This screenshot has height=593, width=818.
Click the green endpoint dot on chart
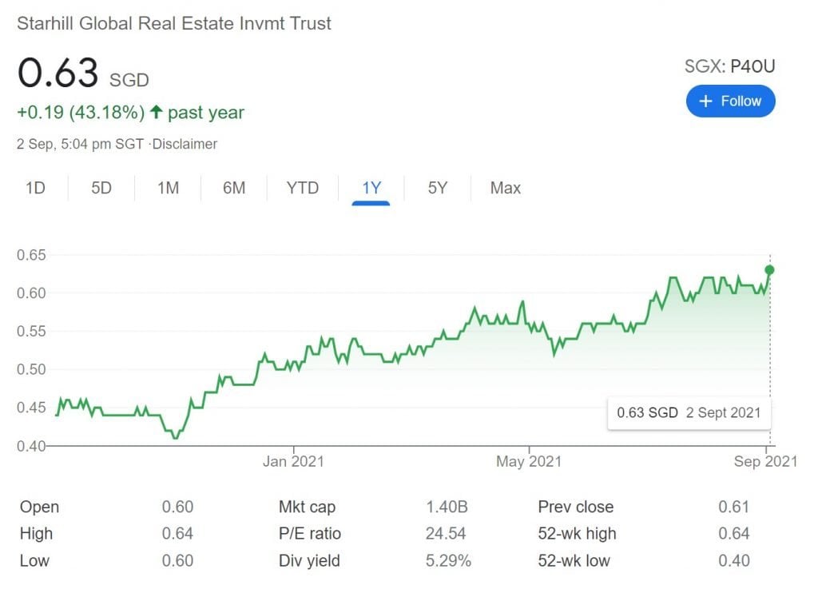tap(769, 270)
